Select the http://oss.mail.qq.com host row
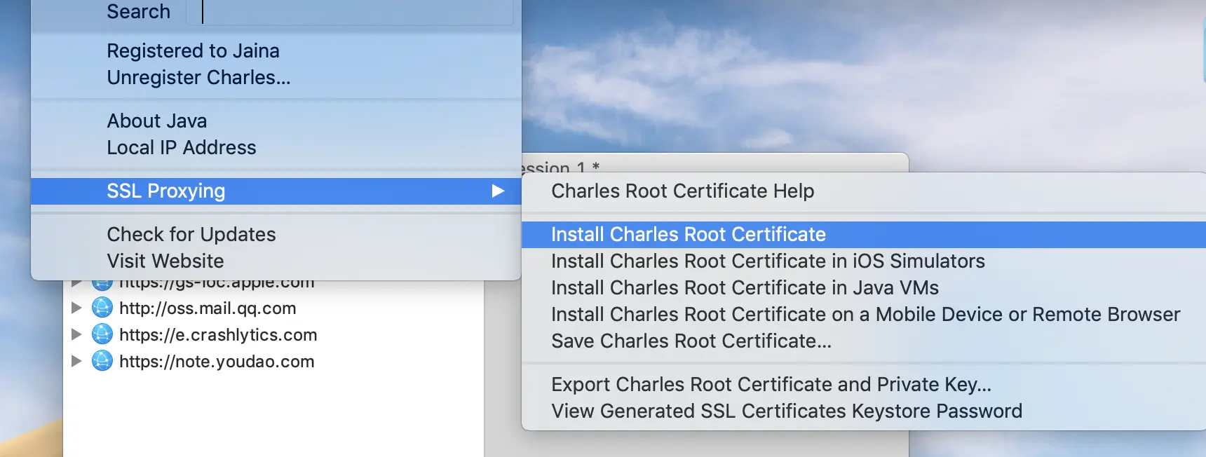The width and height of the screenshot is (1206, 457). (273, 308)
